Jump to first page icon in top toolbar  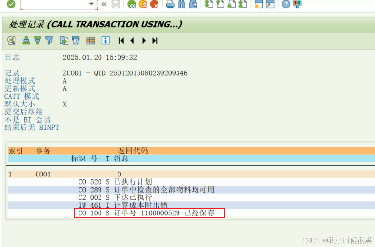click(209, 4)
